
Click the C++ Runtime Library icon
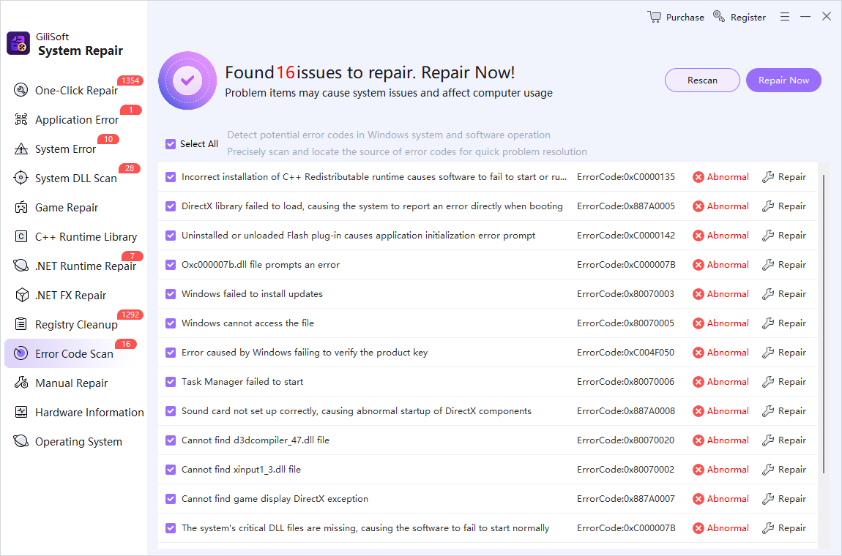[x=21, y=236]
